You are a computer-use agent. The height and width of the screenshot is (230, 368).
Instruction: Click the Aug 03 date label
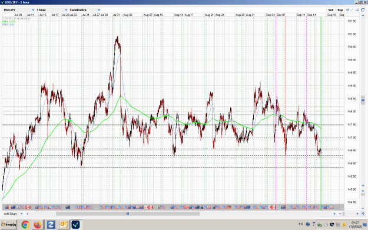(128, 15)
